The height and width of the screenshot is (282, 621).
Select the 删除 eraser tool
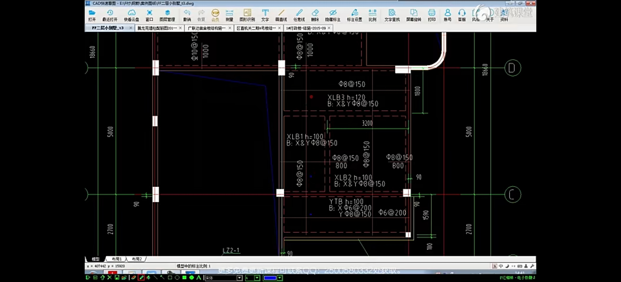coord(315,15)
